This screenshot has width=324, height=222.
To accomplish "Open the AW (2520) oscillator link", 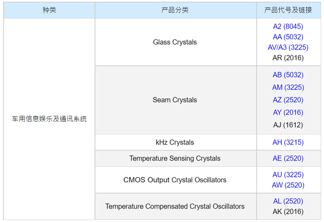I will (x=288, y=185).
